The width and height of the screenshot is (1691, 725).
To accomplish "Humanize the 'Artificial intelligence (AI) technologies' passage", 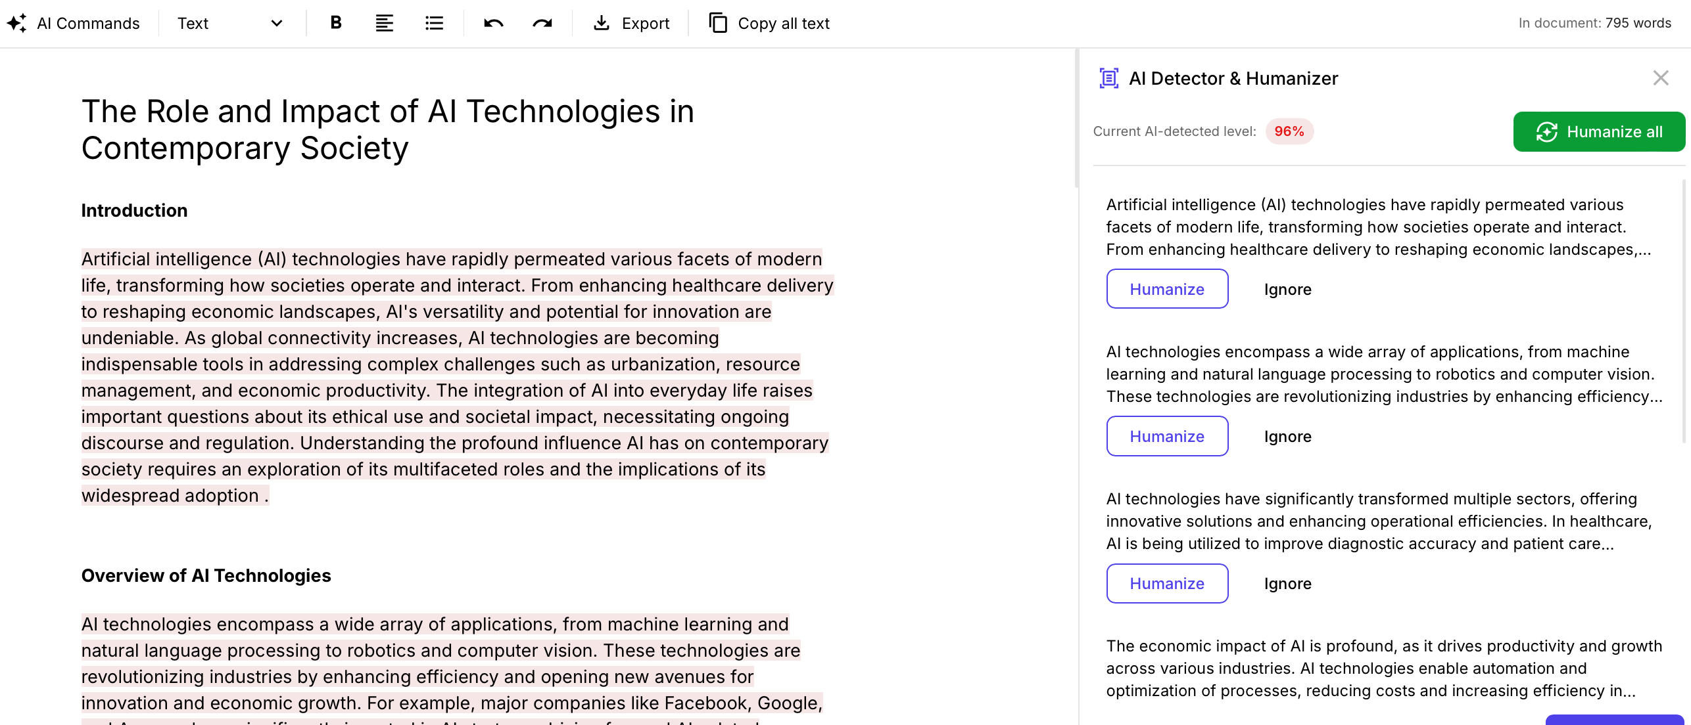I will pos(1167,289).
